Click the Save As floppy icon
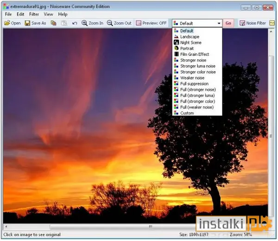278x241 pixels. tap(27, 23)
